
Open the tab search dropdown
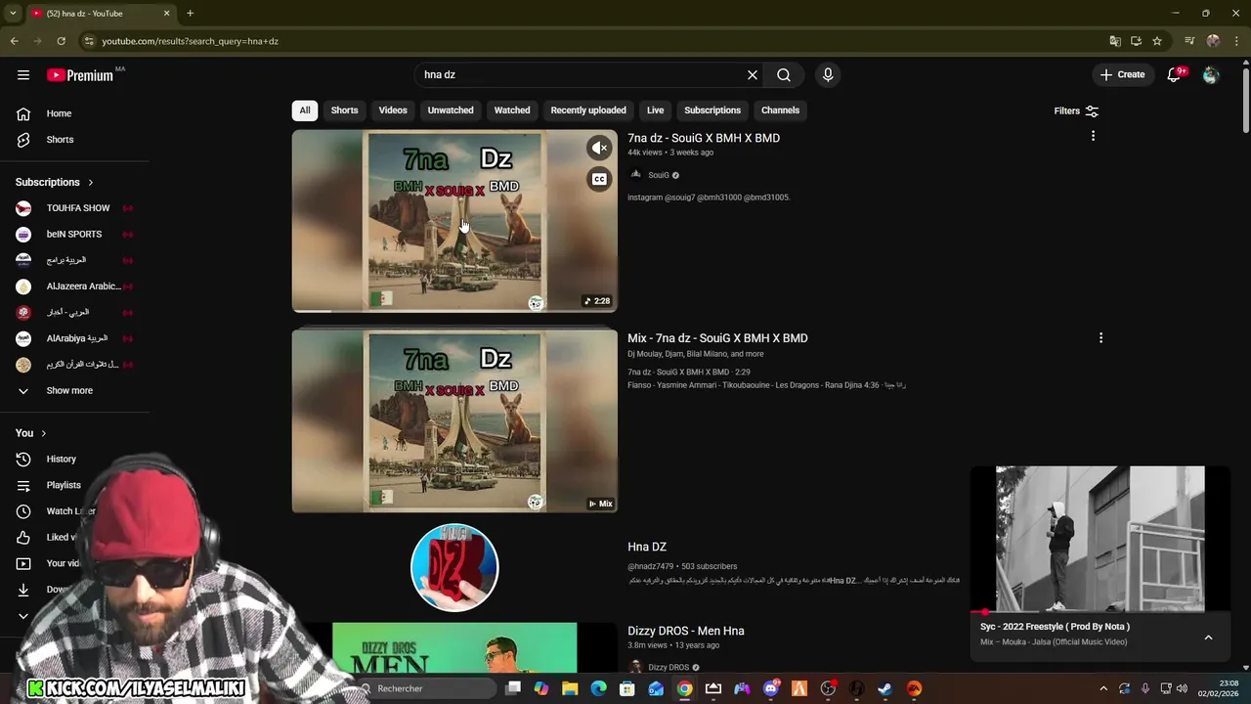(13, 13)
